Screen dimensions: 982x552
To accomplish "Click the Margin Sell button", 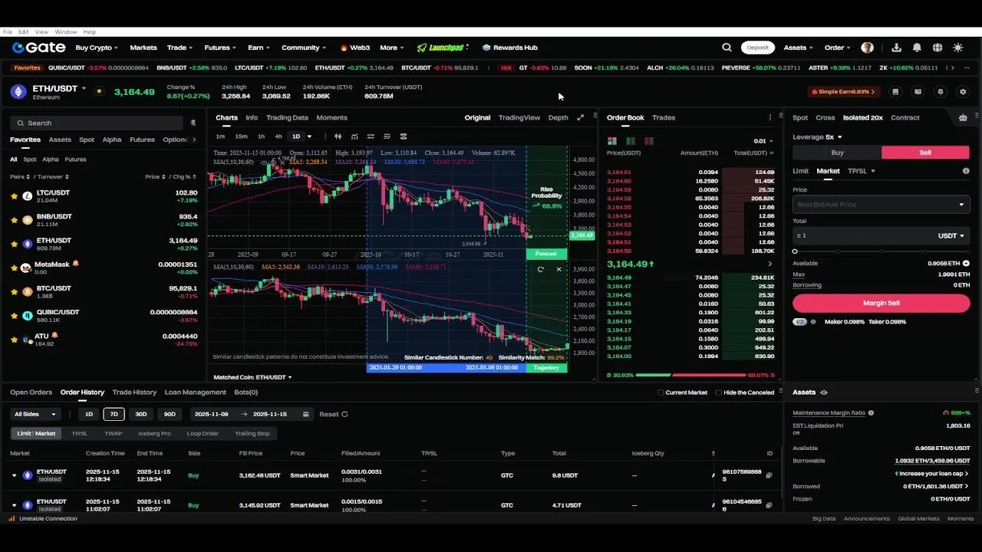I will click(x=881, y=303).
